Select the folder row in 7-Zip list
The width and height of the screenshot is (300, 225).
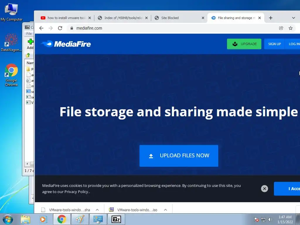tap(30, 69)
